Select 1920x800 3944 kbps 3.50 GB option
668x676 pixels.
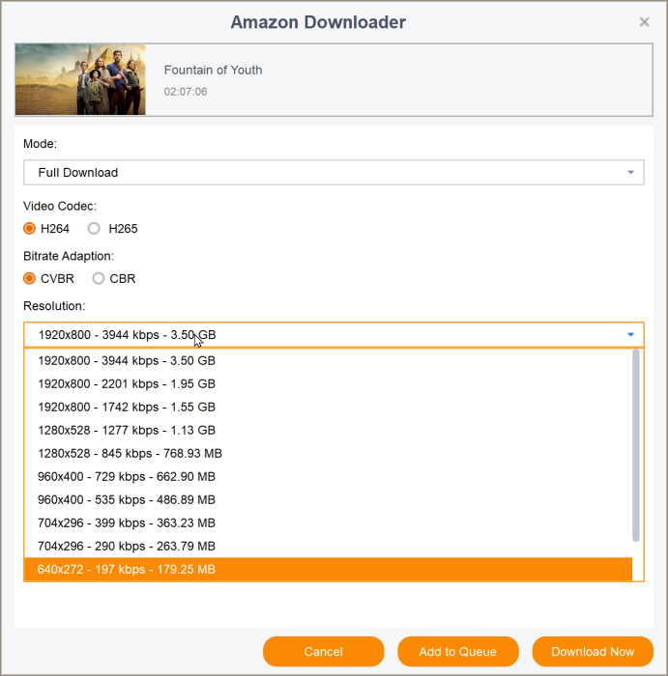pos(127,361)
